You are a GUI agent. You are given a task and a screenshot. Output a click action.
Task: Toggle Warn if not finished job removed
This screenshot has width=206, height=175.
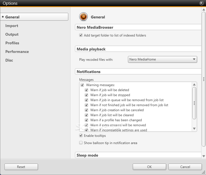pos(86,105)
